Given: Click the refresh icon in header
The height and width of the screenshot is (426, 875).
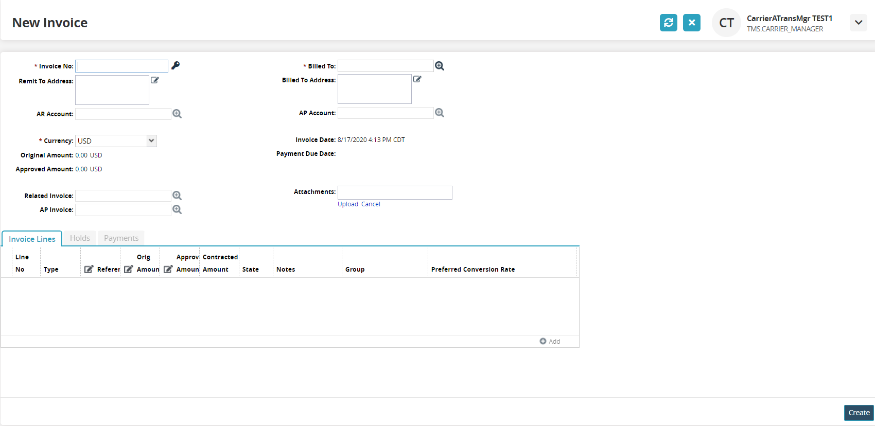Looking at the screenshot, I should (x=668, y=23).
